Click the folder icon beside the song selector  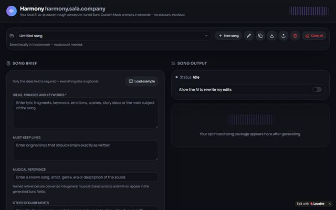tap(12, 36)
